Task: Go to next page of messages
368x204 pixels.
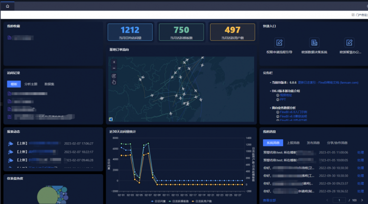Action: click(x=362, y=200)
